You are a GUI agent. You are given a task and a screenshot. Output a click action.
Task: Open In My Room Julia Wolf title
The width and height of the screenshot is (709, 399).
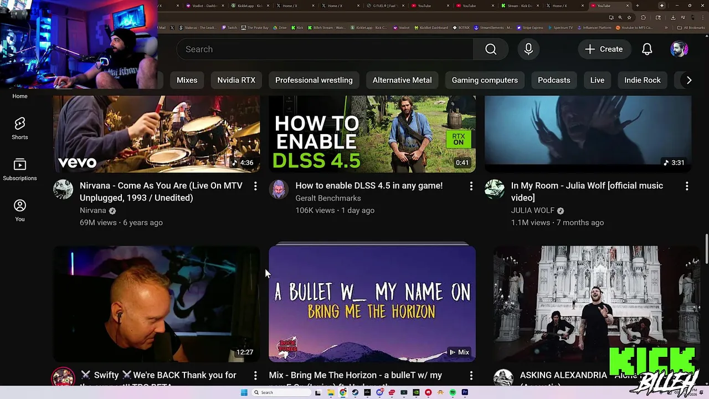click(587, 192)
